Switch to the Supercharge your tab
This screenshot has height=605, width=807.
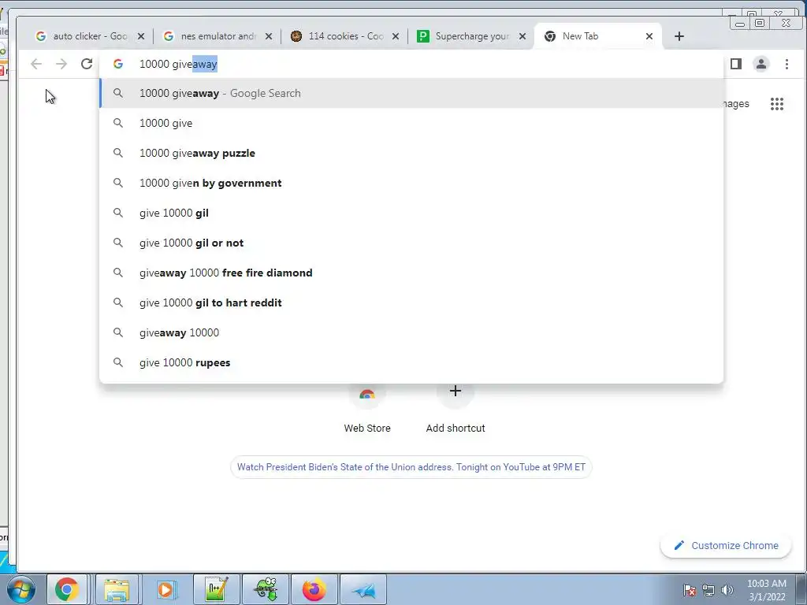point(471,36)
